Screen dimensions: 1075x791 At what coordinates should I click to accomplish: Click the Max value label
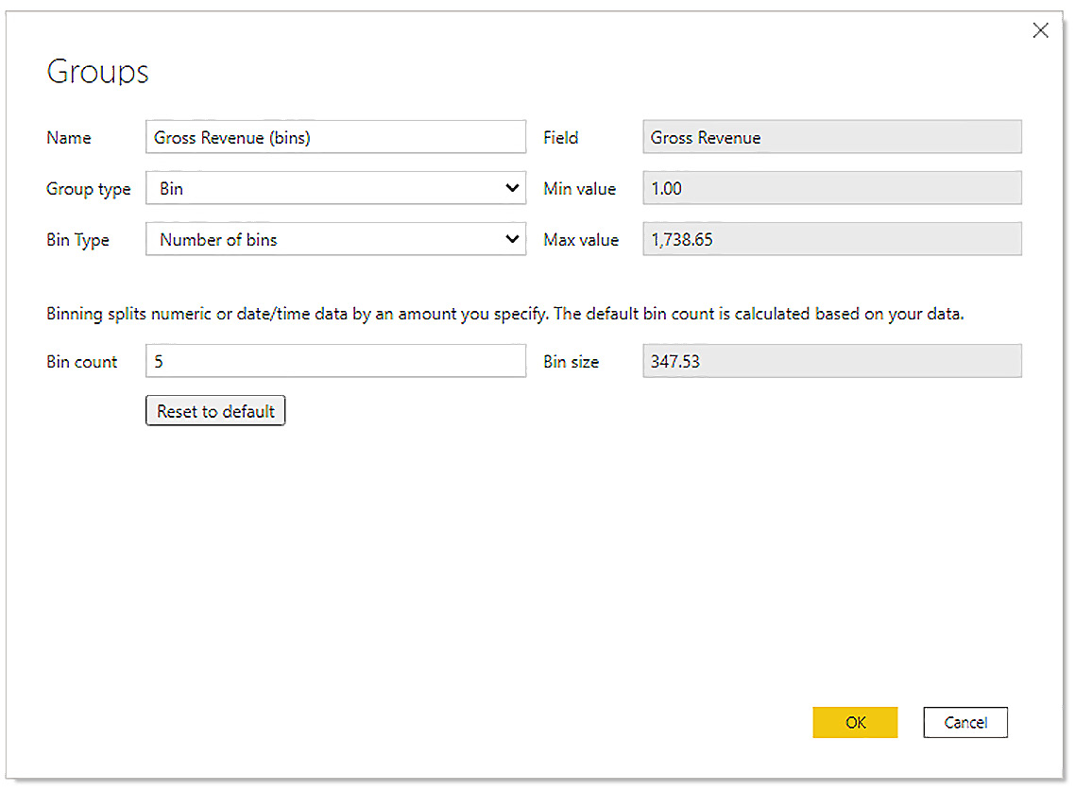tap(581, 240)
